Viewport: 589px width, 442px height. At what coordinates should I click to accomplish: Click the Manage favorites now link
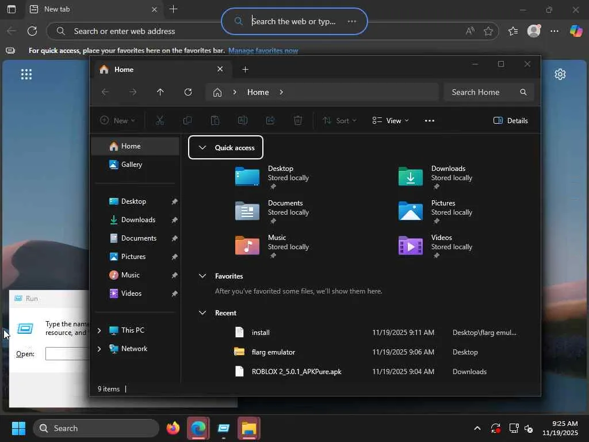coord(263,51)
